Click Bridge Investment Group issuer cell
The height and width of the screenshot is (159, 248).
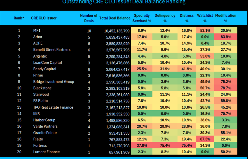54,82
